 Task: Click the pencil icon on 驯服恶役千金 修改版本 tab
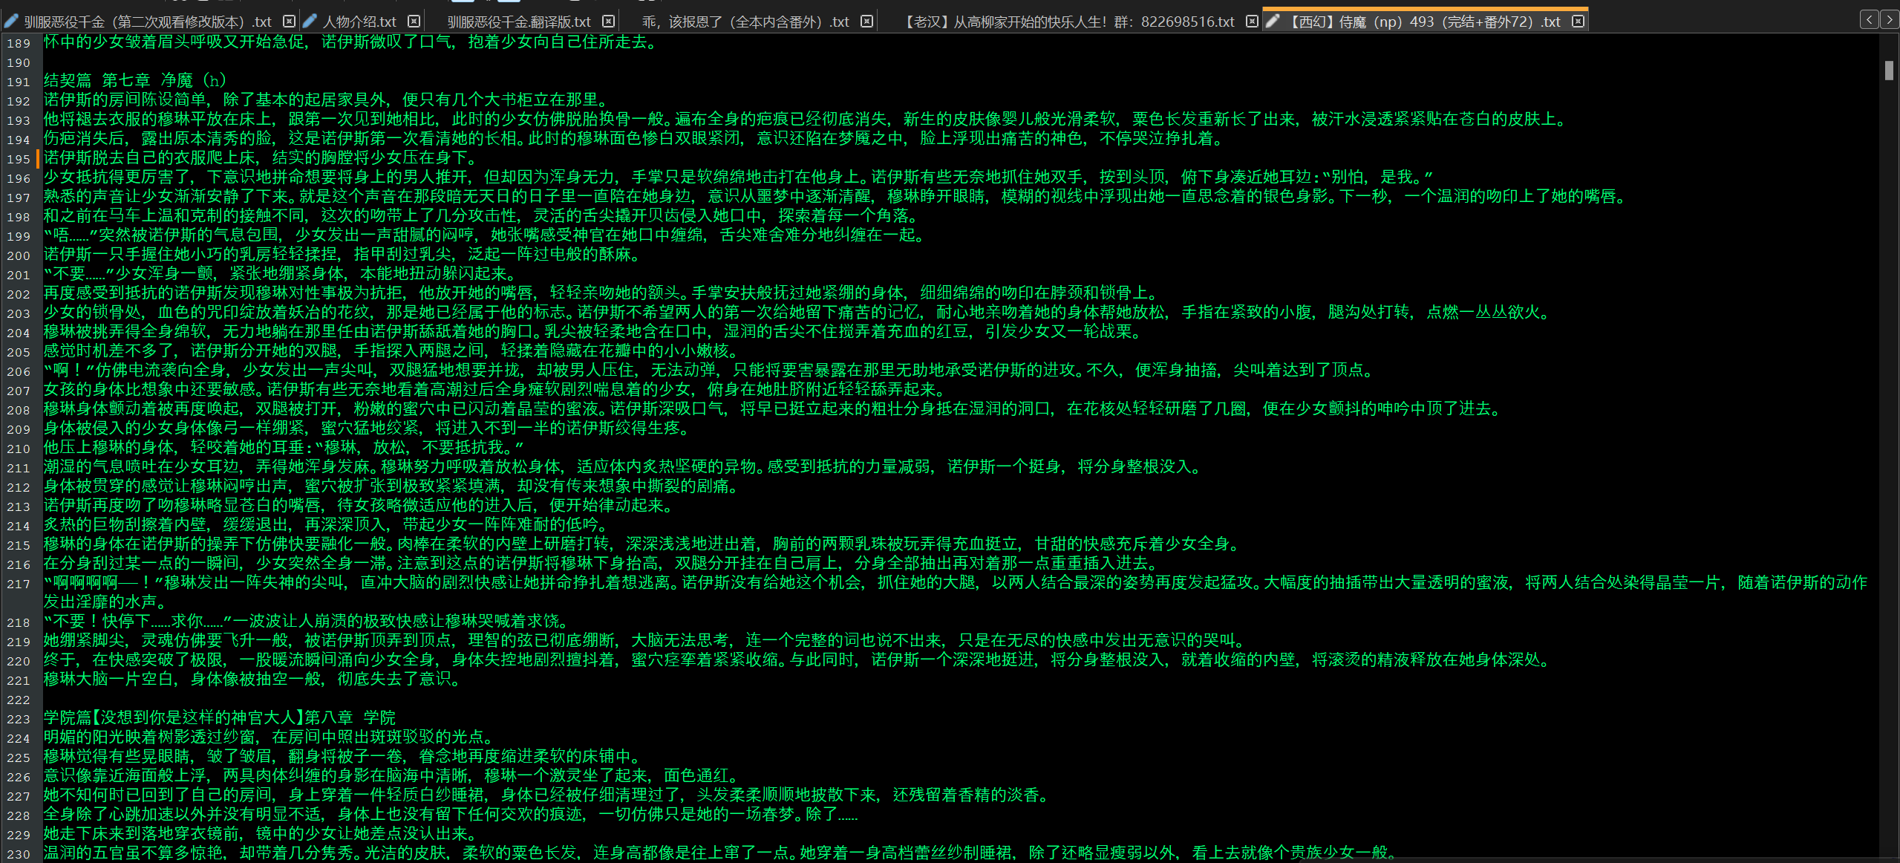pyautogui.click(x=10, y=22)
